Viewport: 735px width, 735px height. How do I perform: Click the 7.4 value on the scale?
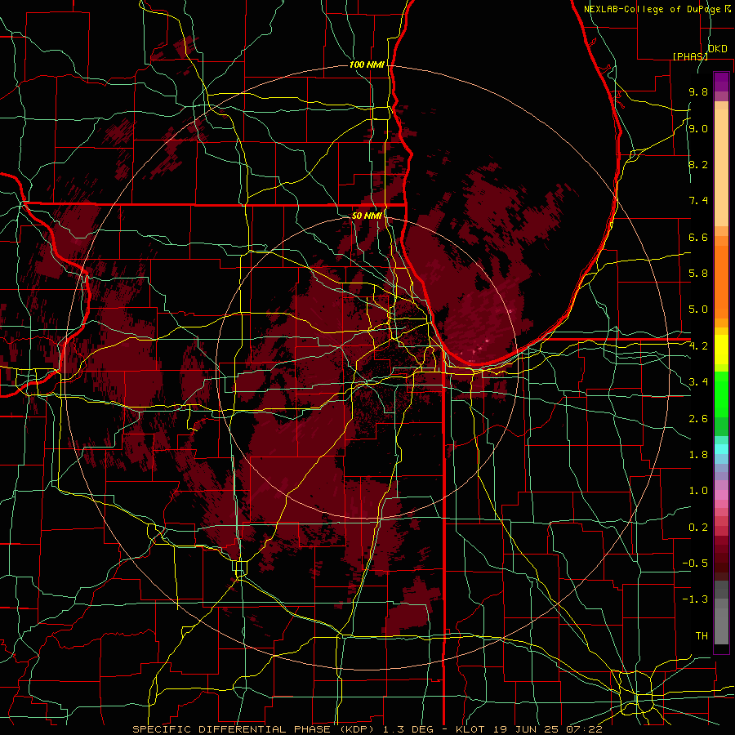[x=698, y=201]
